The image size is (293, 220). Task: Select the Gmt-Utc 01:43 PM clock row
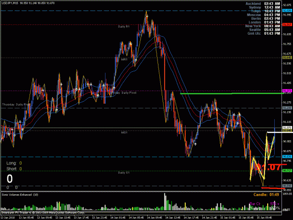click(x=263, y=33)
